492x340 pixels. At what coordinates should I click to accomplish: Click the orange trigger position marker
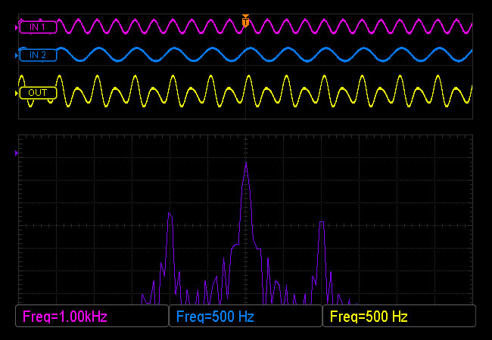pyautogui.click(x=245, y=21)
